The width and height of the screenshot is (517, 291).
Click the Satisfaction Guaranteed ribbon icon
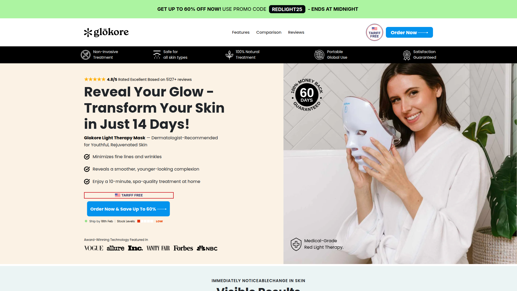click(407, 55)
